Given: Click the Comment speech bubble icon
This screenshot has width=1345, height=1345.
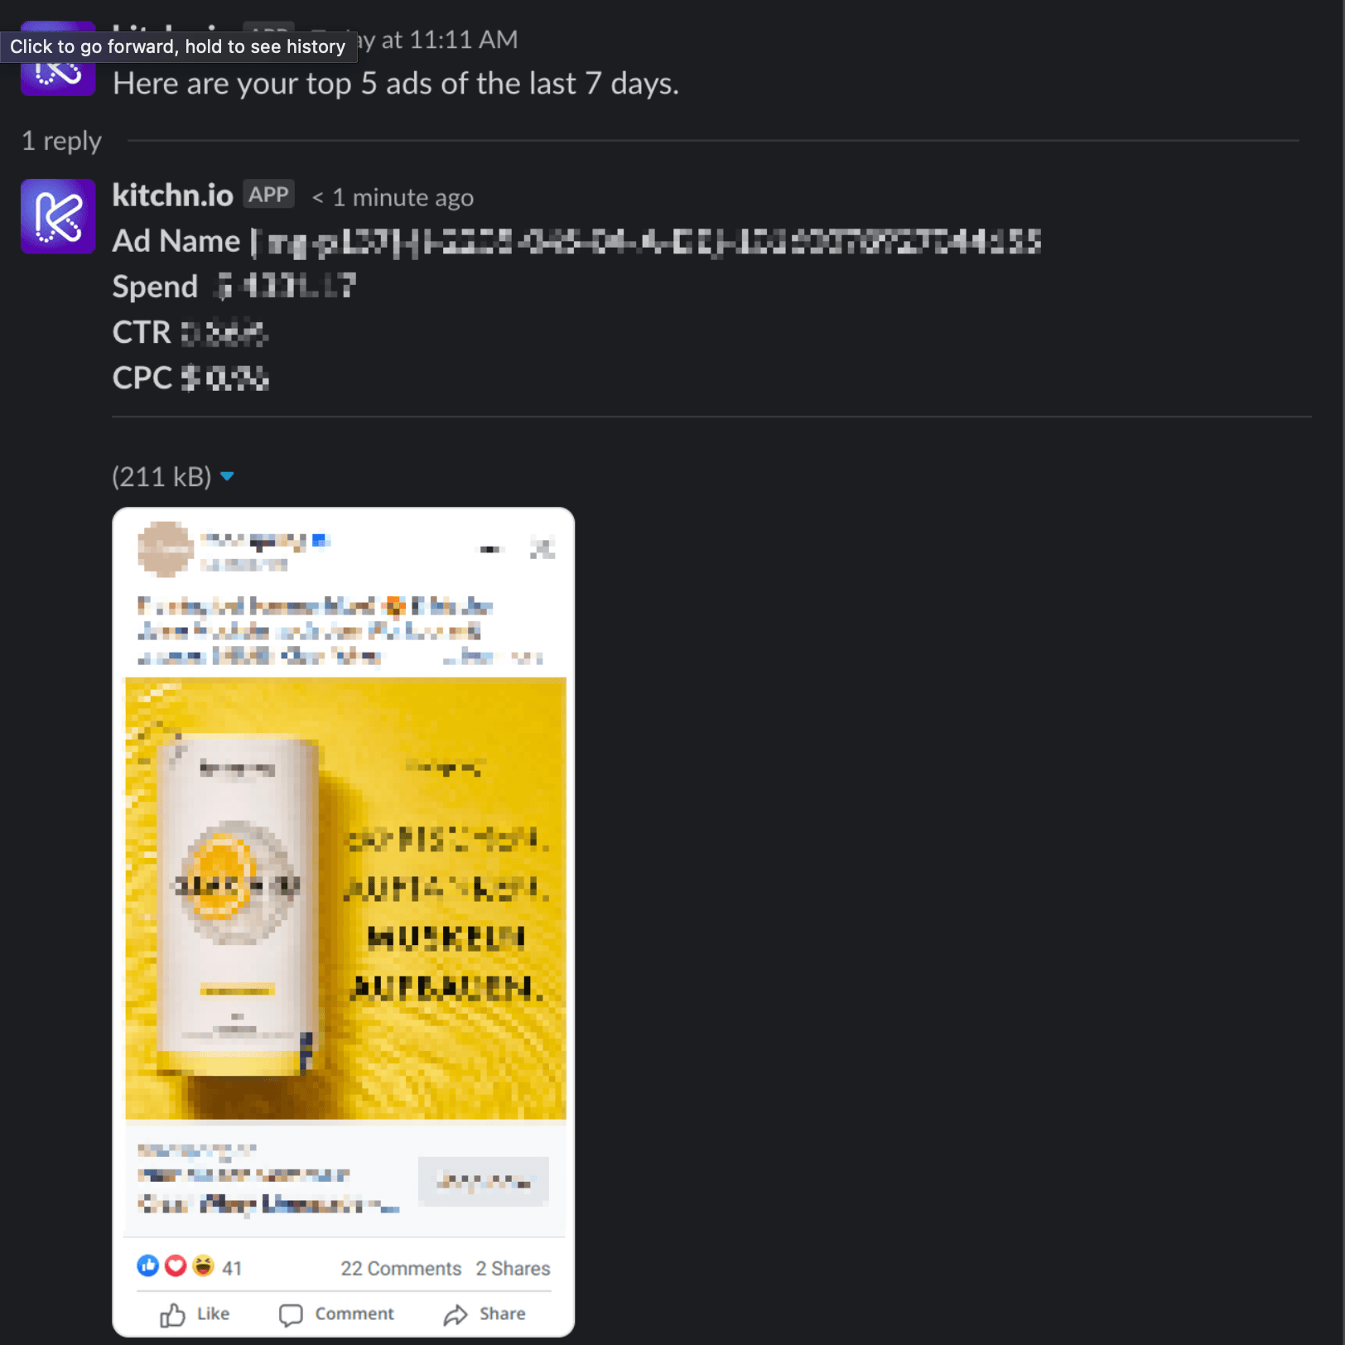Looking at the screenshot, I should [291, 1315].
